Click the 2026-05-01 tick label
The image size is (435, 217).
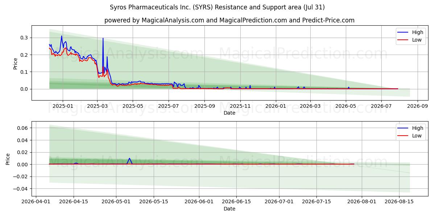click(x=116, y=202)
